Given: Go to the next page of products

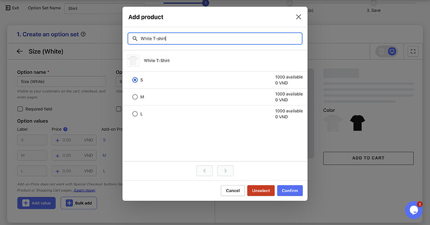Looking at the screenshot, I should [225, 170].
